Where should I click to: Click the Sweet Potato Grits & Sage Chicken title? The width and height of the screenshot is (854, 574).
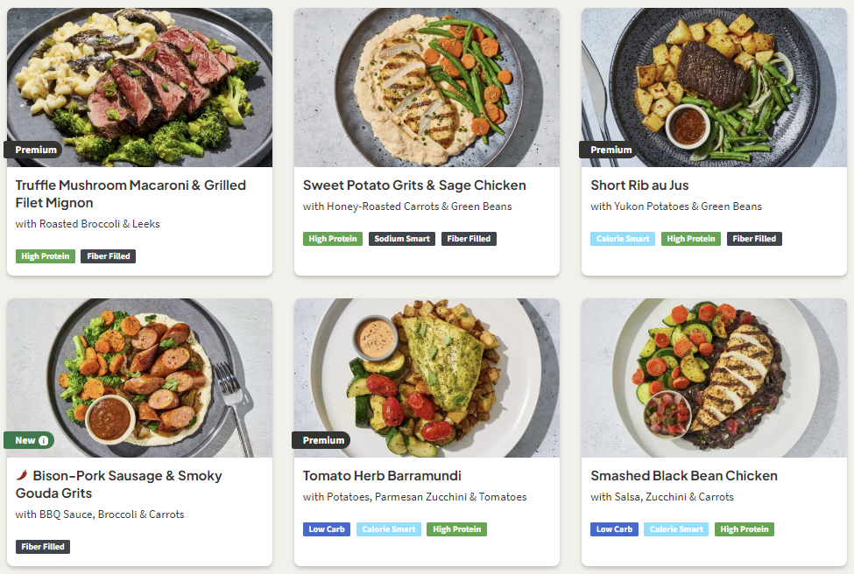[x=414, y=185]
